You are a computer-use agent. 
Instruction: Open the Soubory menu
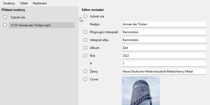(9, 3)
